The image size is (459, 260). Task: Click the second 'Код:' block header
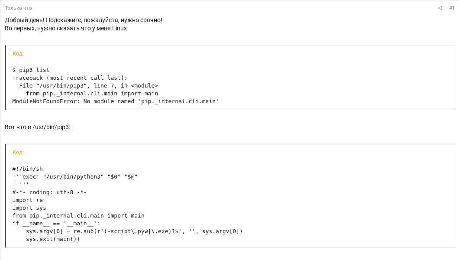coord(18,153)
